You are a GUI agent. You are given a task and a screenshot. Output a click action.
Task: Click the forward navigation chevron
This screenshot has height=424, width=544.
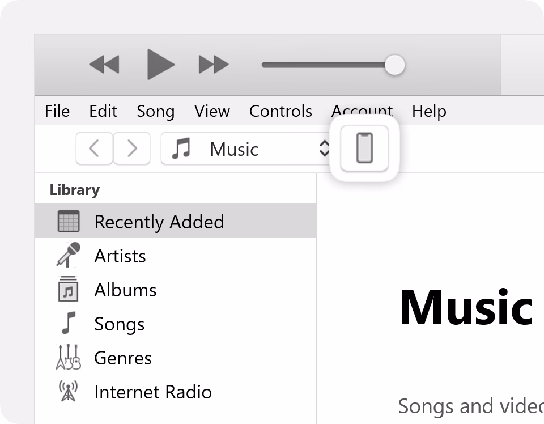pyautogui.click(x=131, y=148)
